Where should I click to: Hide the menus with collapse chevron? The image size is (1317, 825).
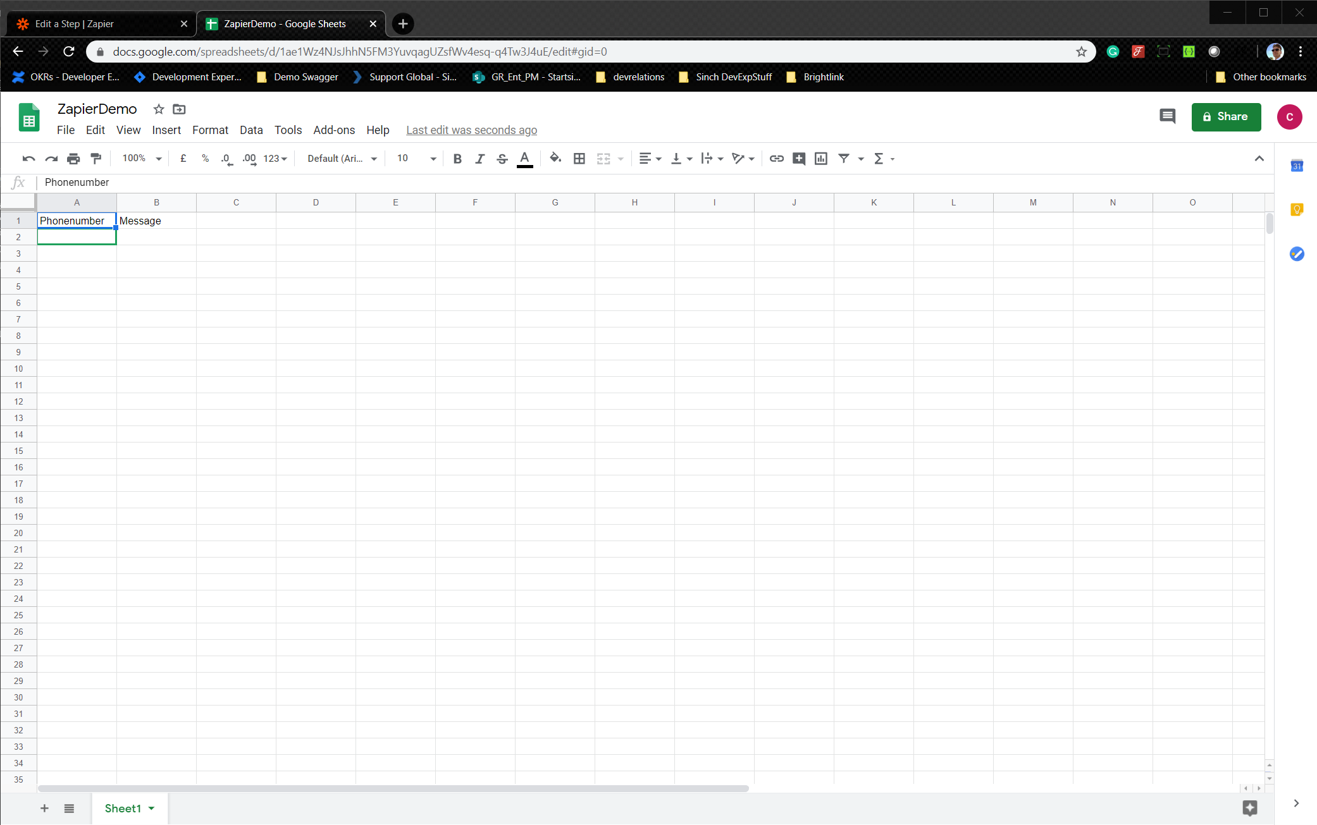click(x=1259, y=159)
